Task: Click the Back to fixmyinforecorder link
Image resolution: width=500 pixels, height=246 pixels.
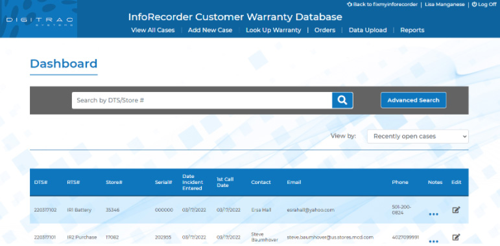Action: pyautogui.click(x=382, y=5)
